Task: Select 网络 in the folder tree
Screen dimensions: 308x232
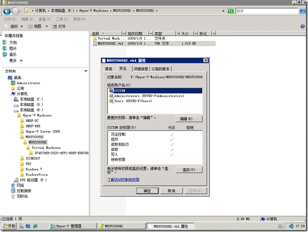Action: (x=20, y=185)
